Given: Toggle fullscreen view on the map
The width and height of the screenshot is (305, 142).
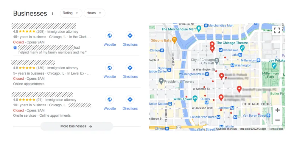Looking at the screenshot, I should click(277, 30).
